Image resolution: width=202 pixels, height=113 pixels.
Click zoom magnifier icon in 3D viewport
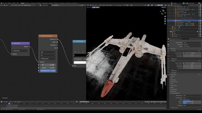point(165,17)
